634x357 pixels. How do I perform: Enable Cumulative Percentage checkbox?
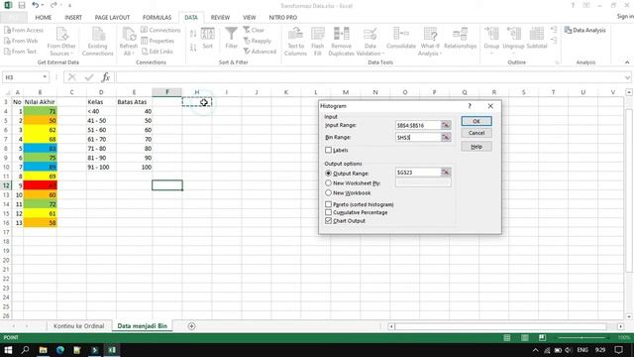pyautogui.click(x=328, y=212)
